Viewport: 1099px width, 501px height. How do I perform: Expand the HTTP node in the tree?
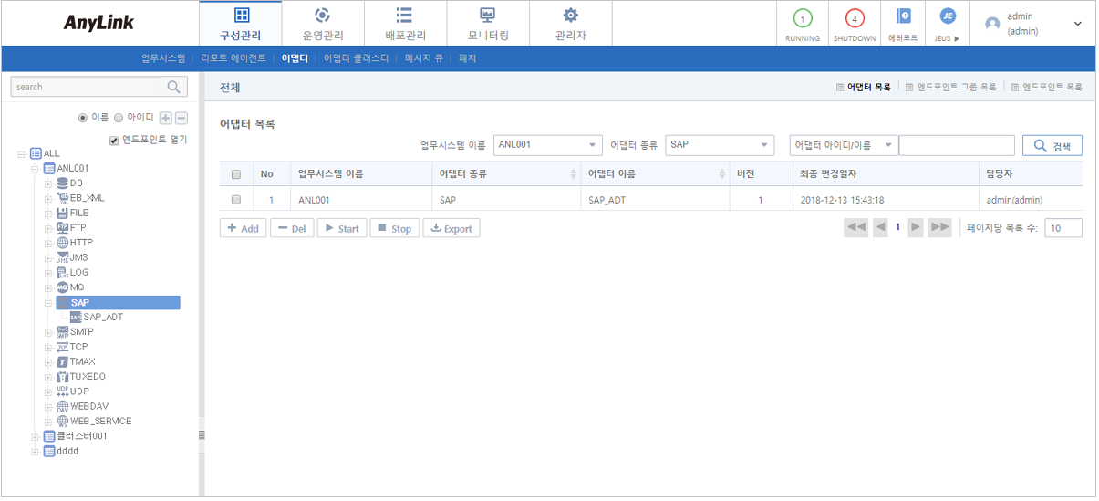coord(48,243)
